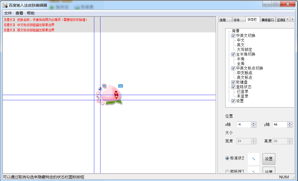The width and height of the screenshot is (298, 181).
Task: Select the 鼠标按下 radio button
Action: (227, 171)
